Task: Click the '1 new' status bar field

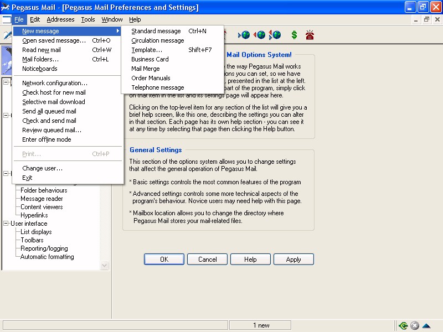Action: point(260,325)
